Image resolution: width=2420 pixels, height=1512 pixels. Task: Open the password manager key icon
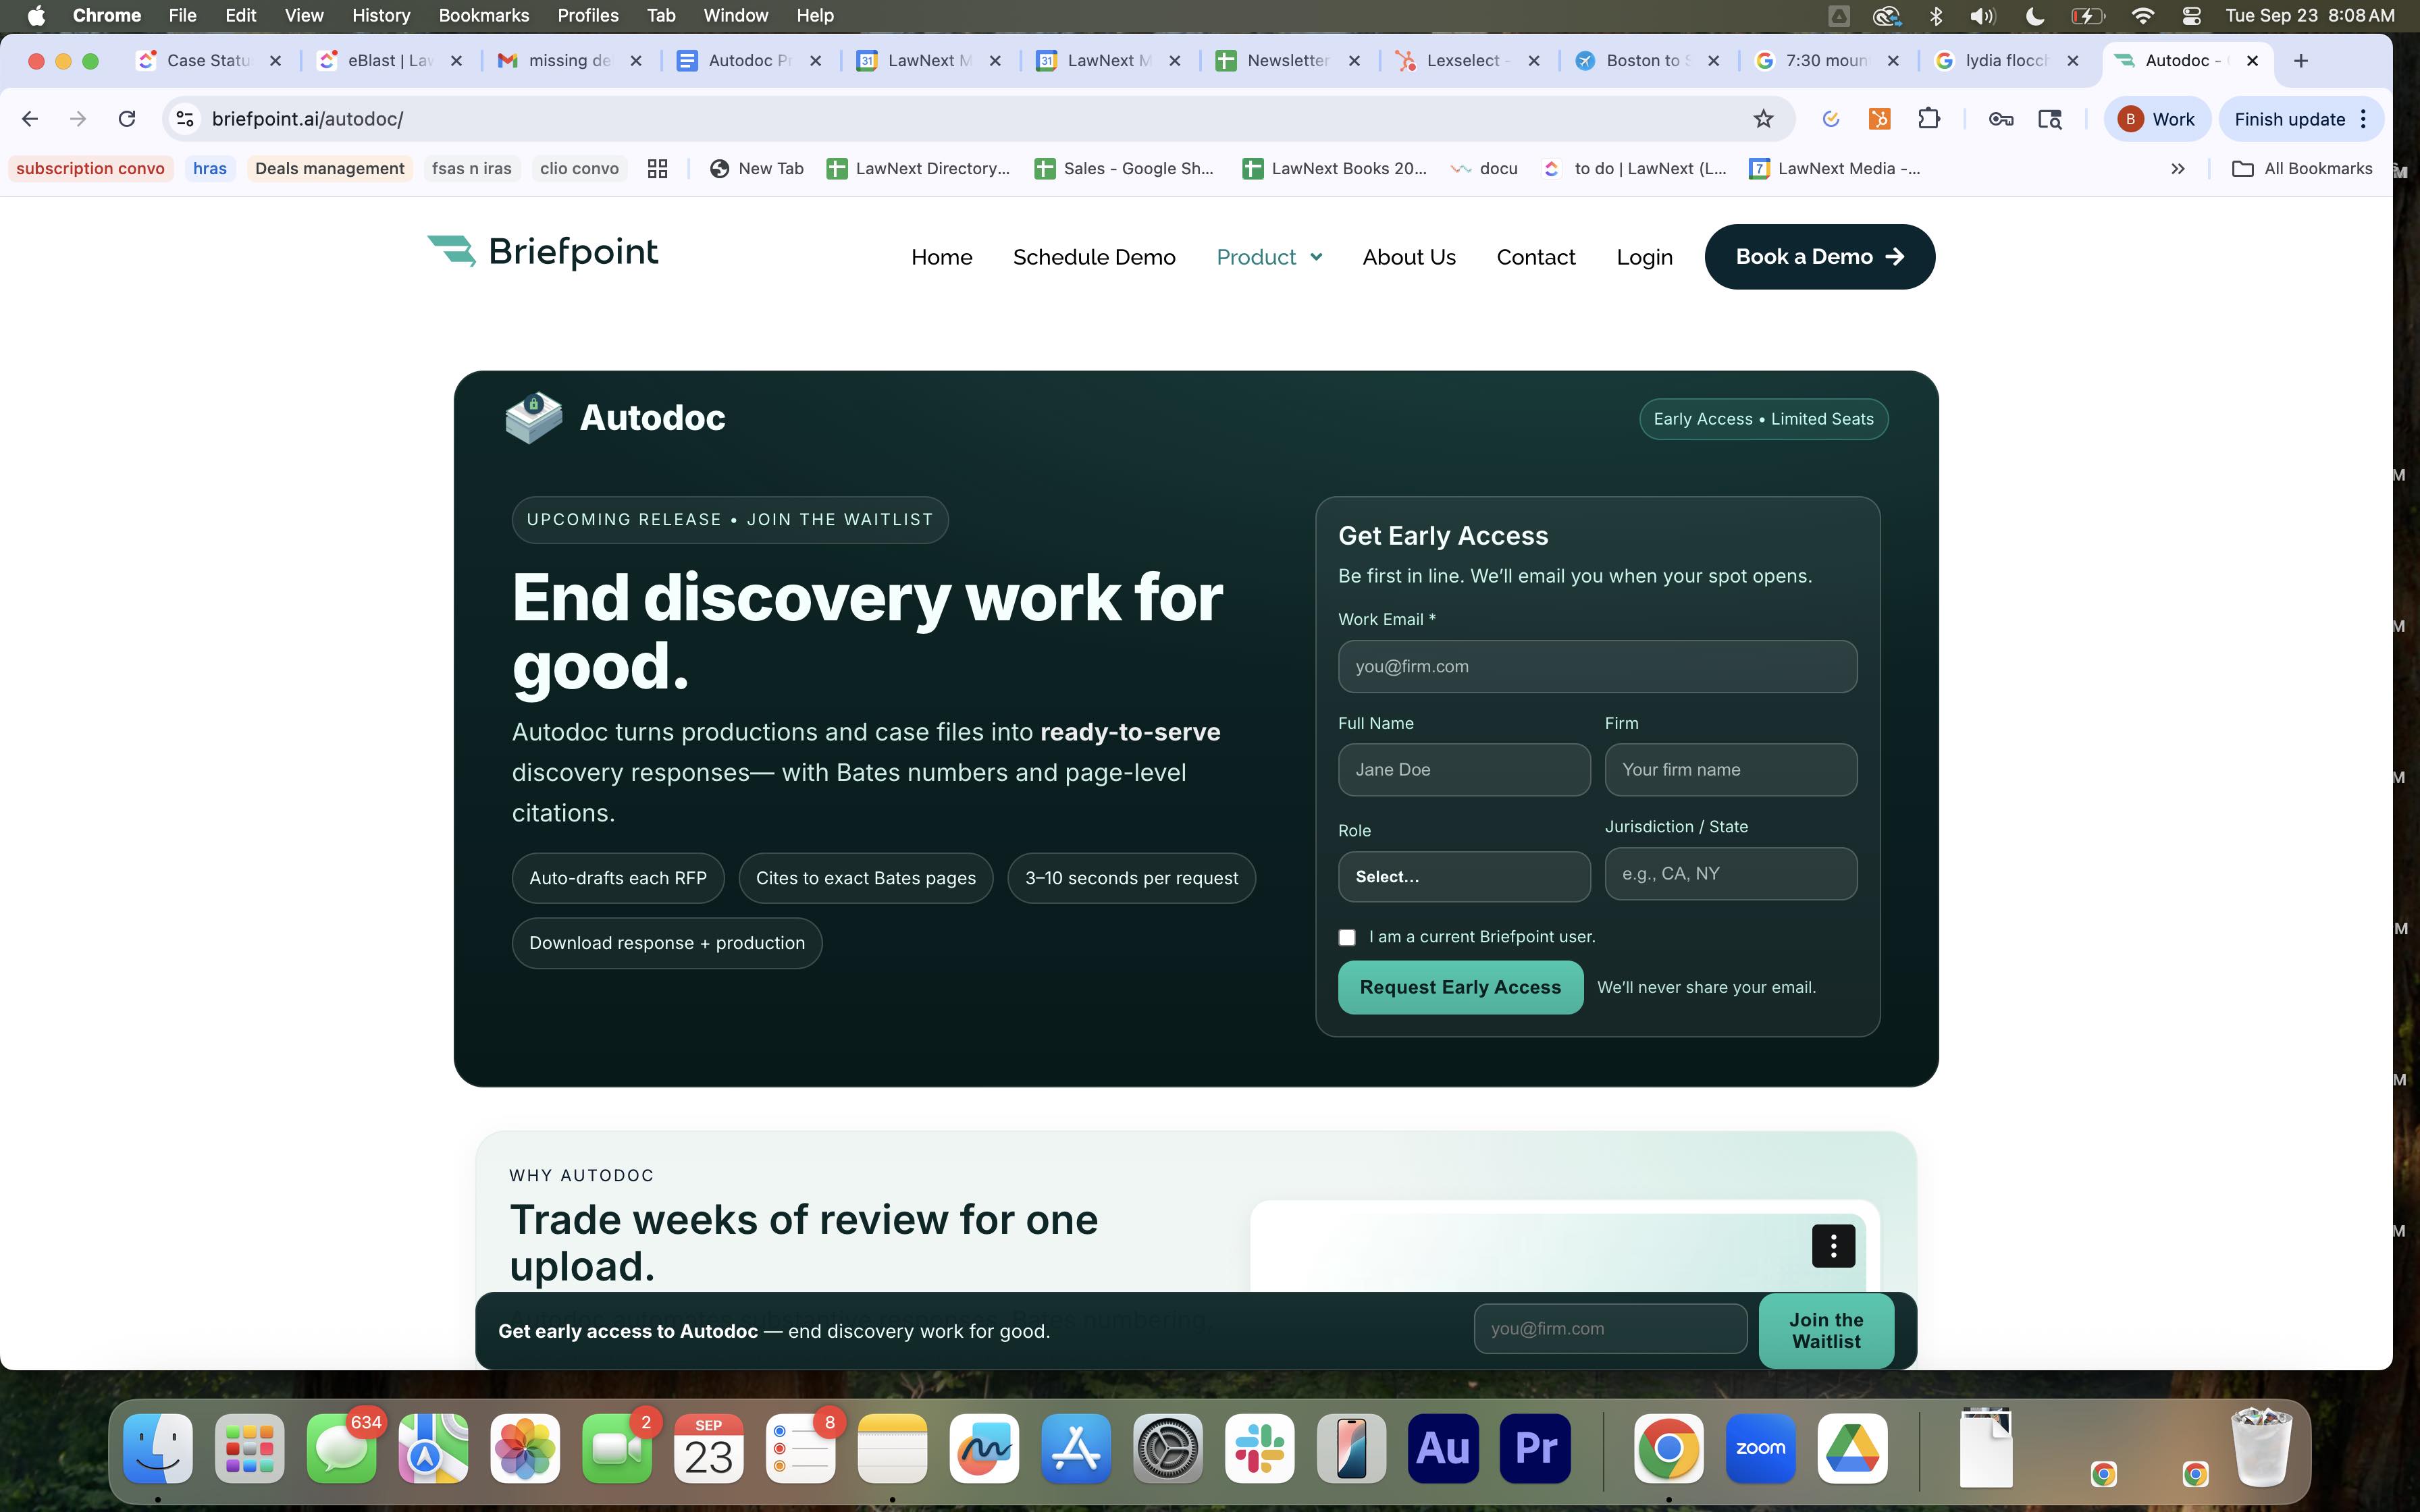click(x=2001, y=119)
